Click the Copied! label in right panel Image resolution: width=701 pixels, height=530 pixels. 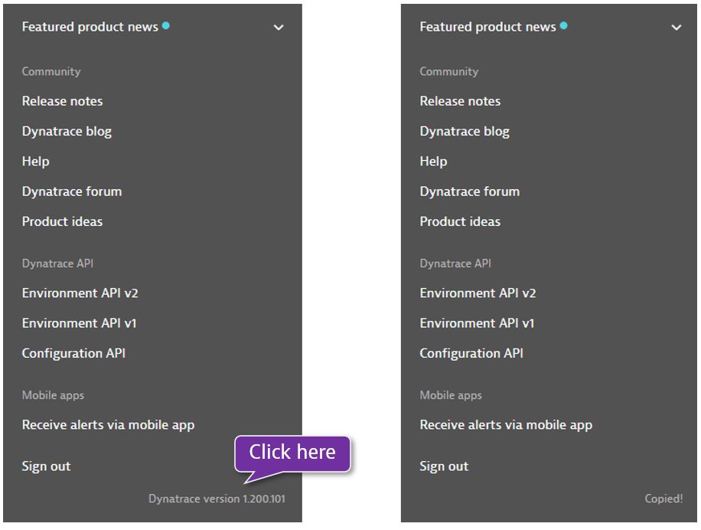[664, 499]
